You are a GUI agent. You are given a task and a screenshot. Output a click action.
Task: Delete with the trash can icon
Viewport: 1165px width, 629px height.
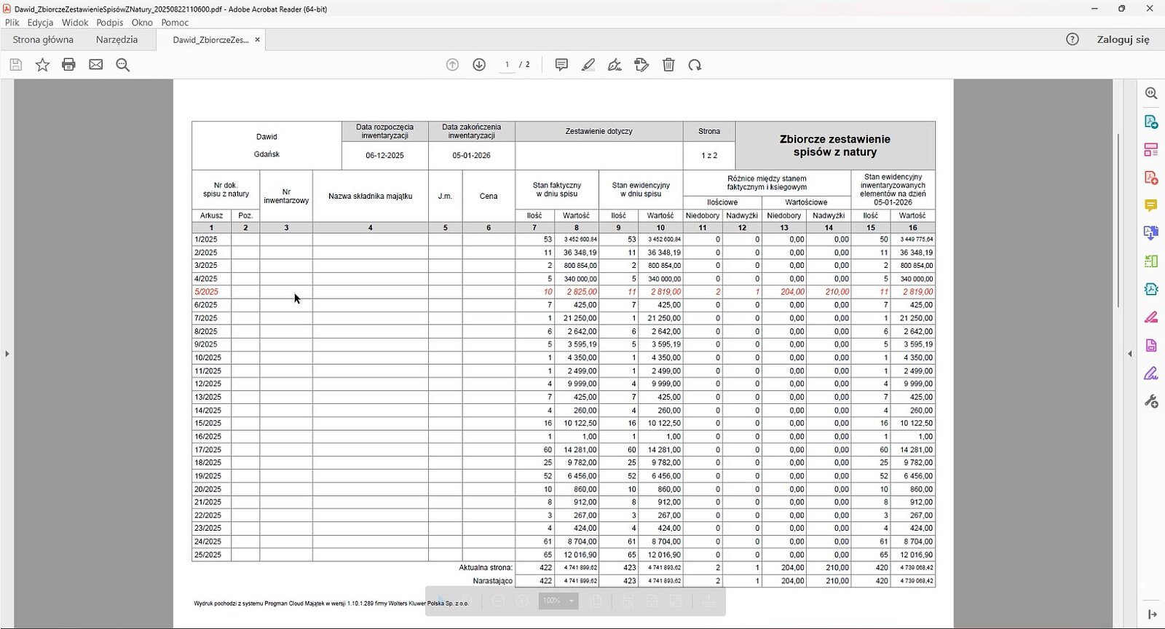tap(668, 65)
